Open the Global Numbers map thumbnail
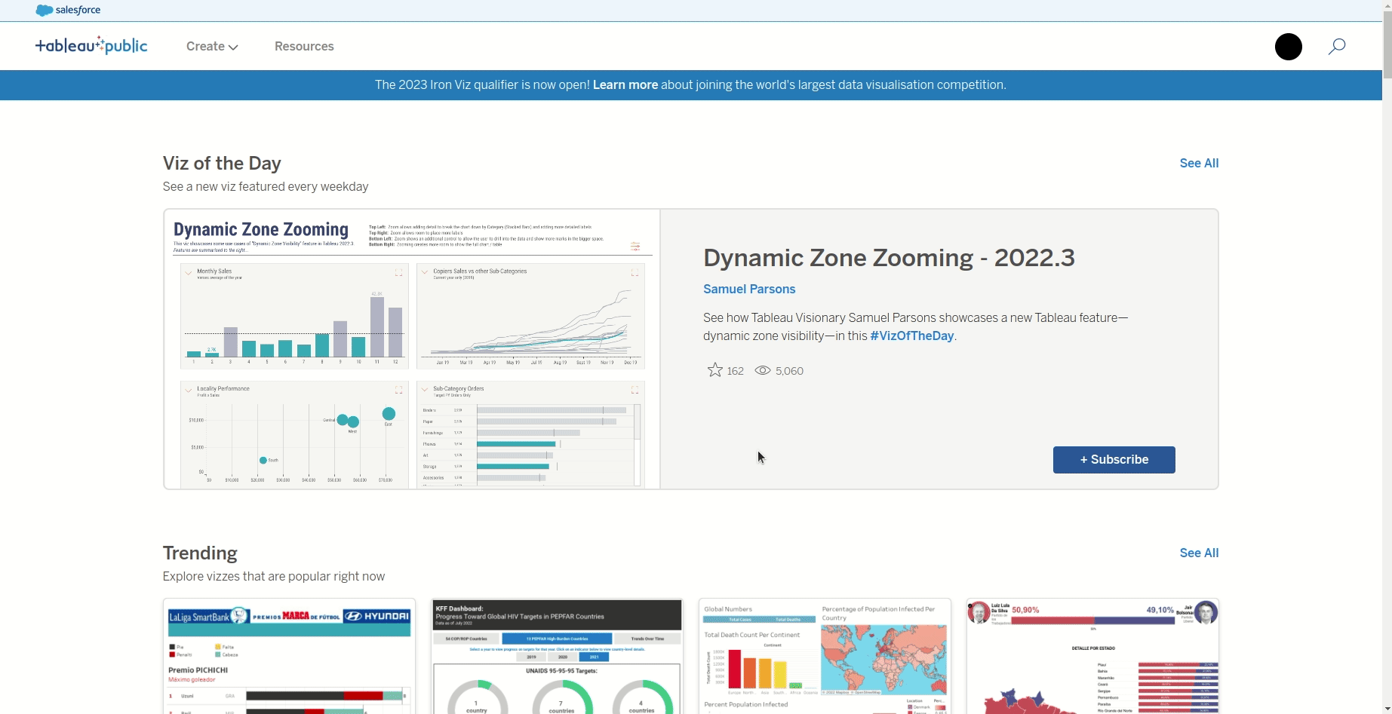 tap(825, 657)
